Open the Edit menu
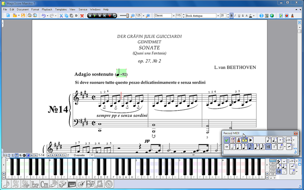The height and width of the screenshot is (190, 304). click(12, 9)
